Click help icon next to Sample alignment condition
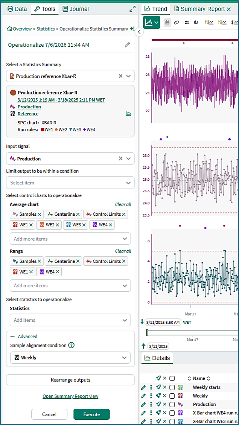This screenshot has height=425, width=239. [71, 345]
